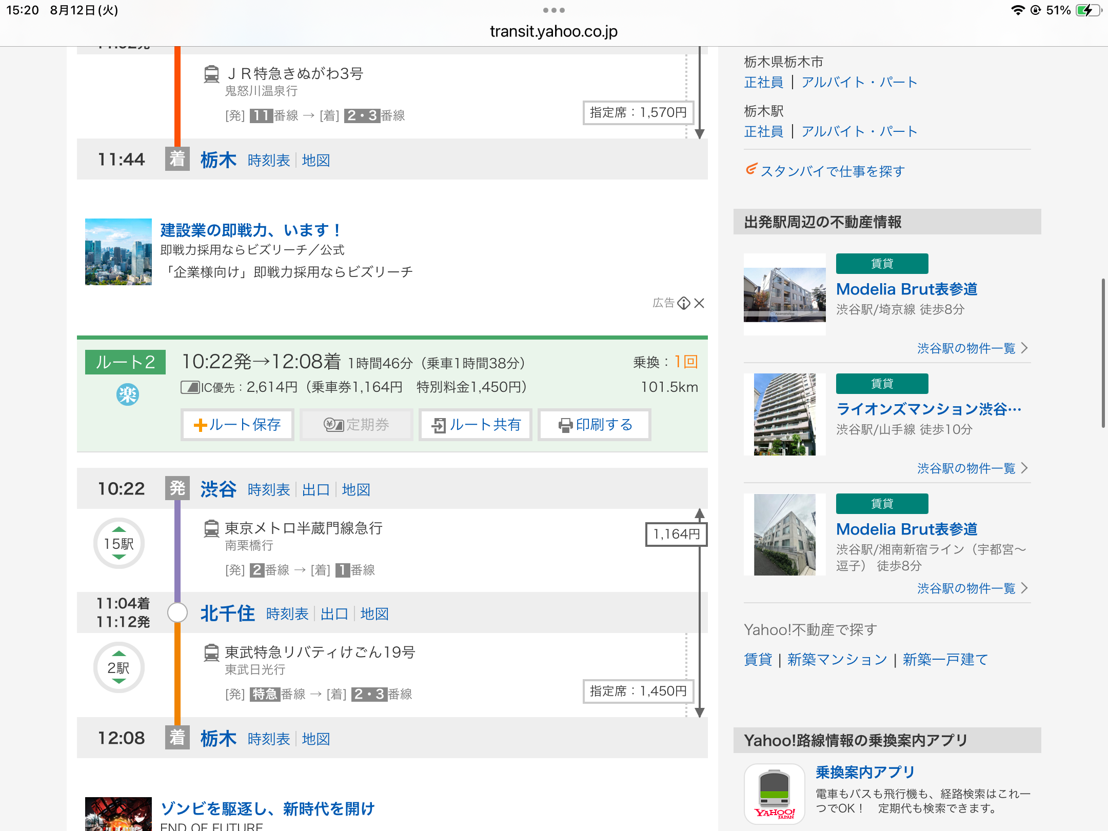Click the 新築一戸建て link
The width and height of the screenshot is (1108, 831).
coord(945,660)
